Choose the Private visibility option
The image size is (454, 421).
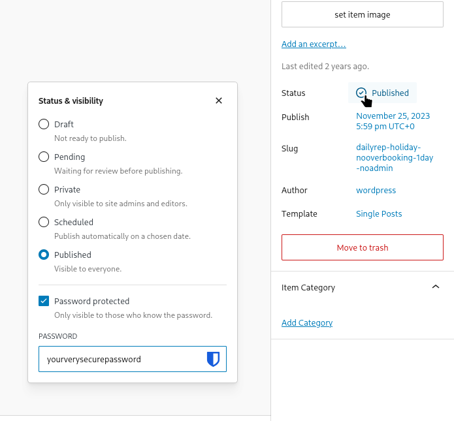coord(44,189)
